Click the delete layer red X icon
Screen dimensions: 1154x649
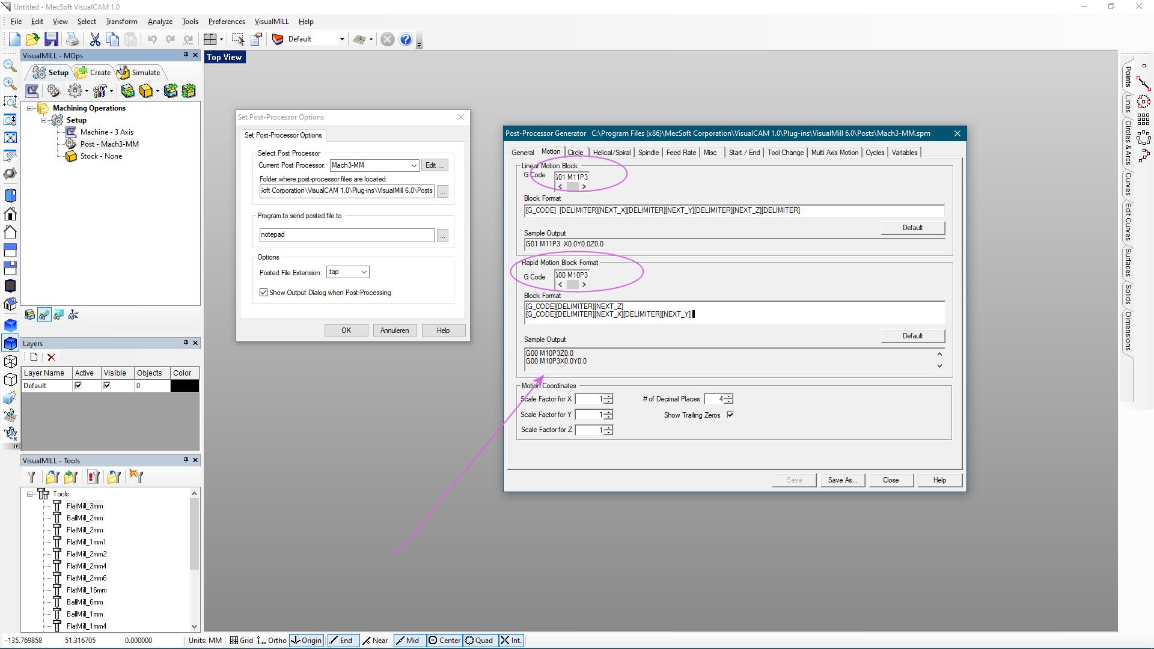click(52, 357)
